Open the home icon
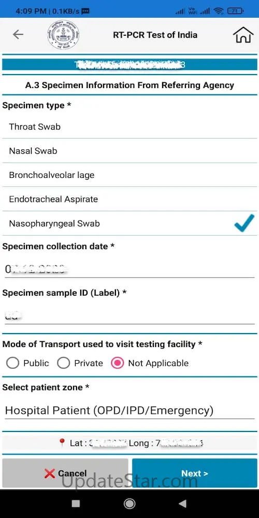The height and width of the screenshot is (518, 259). [x=243, y=35]
